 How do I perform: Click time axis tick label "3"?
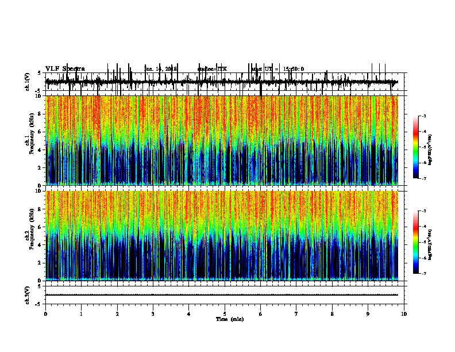point(153,314)
